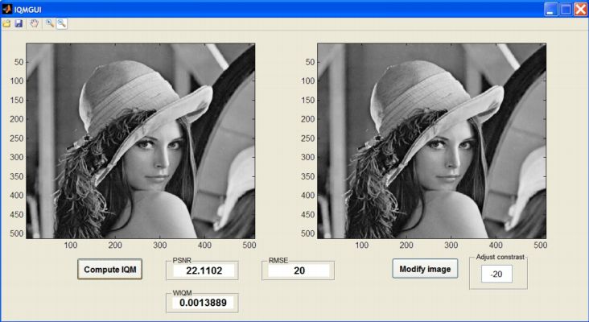Viewport: 589px width, 322px height.
Task: Click the original Lena image on the left
Action: [x=141, y=141]
